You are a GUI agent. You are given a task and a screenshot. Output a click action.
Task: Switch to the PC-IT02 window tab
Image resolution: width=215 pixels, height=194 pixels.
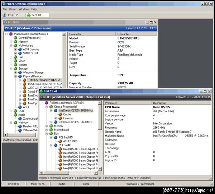pyautogui.click(x=14, y=15)
